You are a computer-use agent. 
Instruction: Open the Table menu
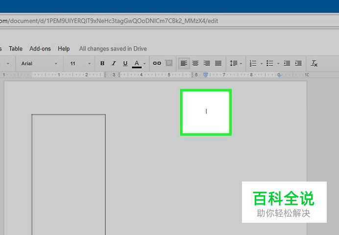pos(16,49)
